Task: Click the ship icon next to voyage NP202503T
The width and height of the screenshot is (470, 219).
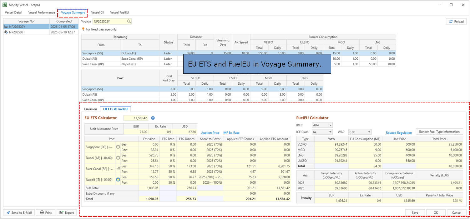Action: click(x=6, y=32)
